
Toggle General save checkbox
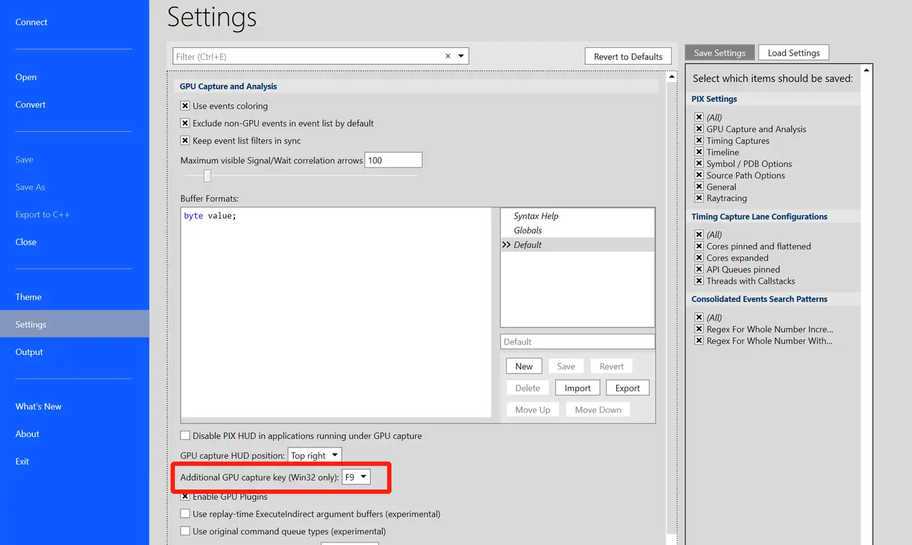(x=699, y=187)
